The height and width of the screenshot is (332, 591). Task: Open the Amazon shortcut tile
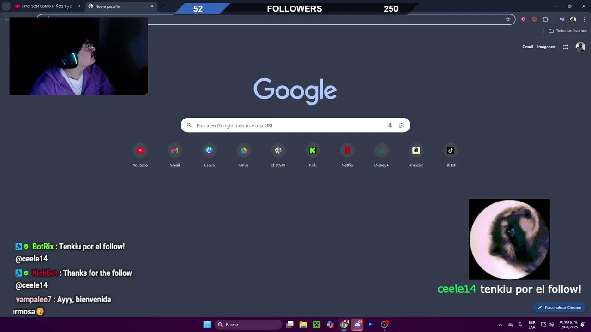[416, 155]
